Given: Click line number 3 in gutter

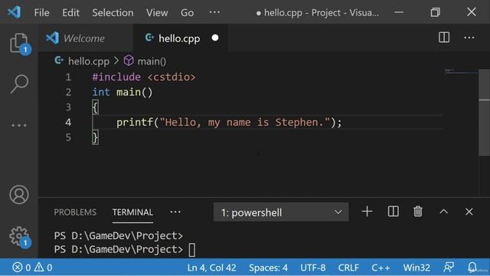Looking at the screenshot, I should [68, 107].
